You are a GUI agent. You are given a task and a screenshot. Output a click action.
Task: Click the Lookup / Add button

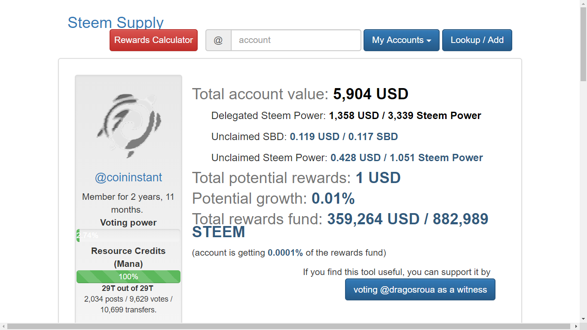[477, 40]
